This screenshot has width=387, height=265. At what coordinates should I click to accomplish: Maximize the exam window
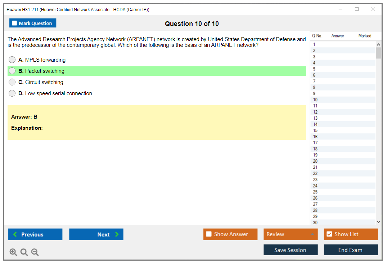point(357,9)
